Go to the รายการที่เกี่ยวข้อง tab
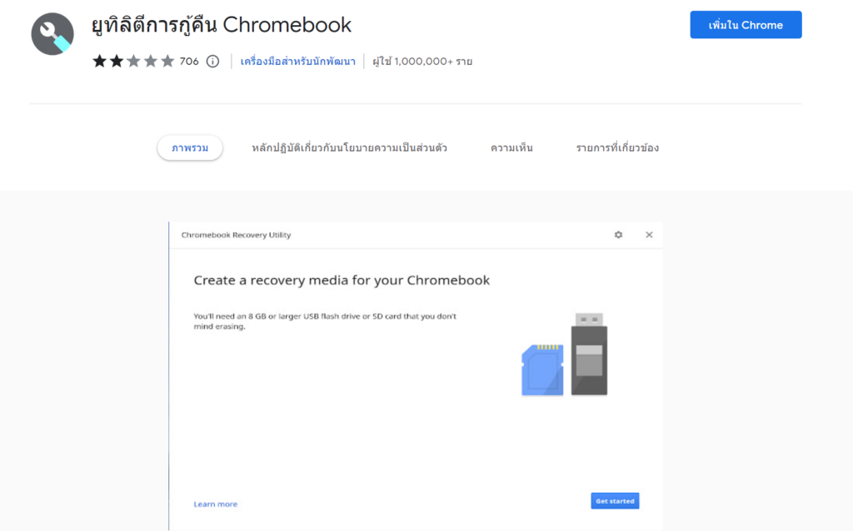This screenshot has height=531, width=853. pyautogui.click(x=617, y=148)
